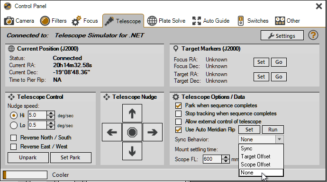The image size is (327, 182).
Task: Click the Scope FL 600 field
Action: coord(212,159)
